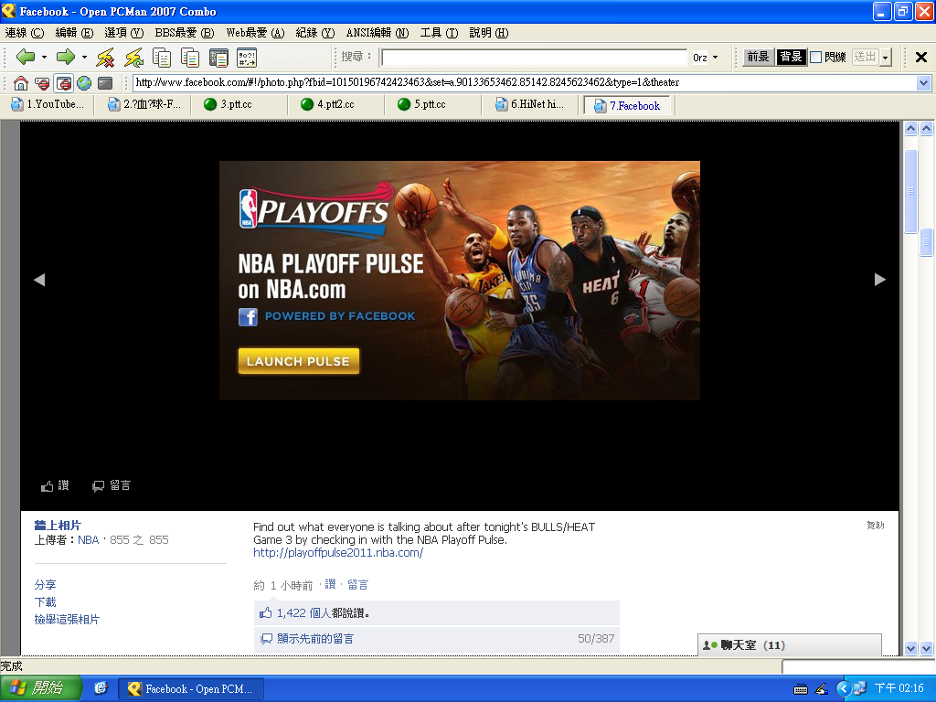This screenshot has width=936, height=702.
Task: Click the 檢舉這張相片 report photo link
Action: 67,620
